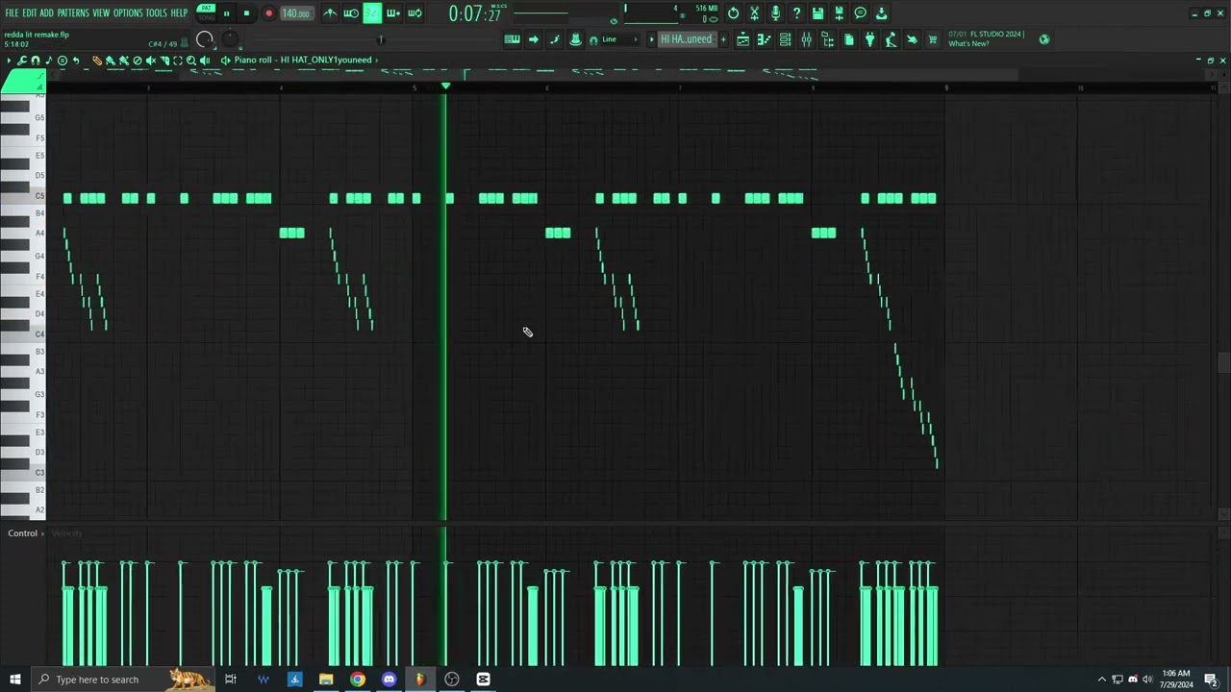Screen dimensions: 1231x692
Task: Select the zoom magnifier tool in Piano roll
Action: [191, 61]
